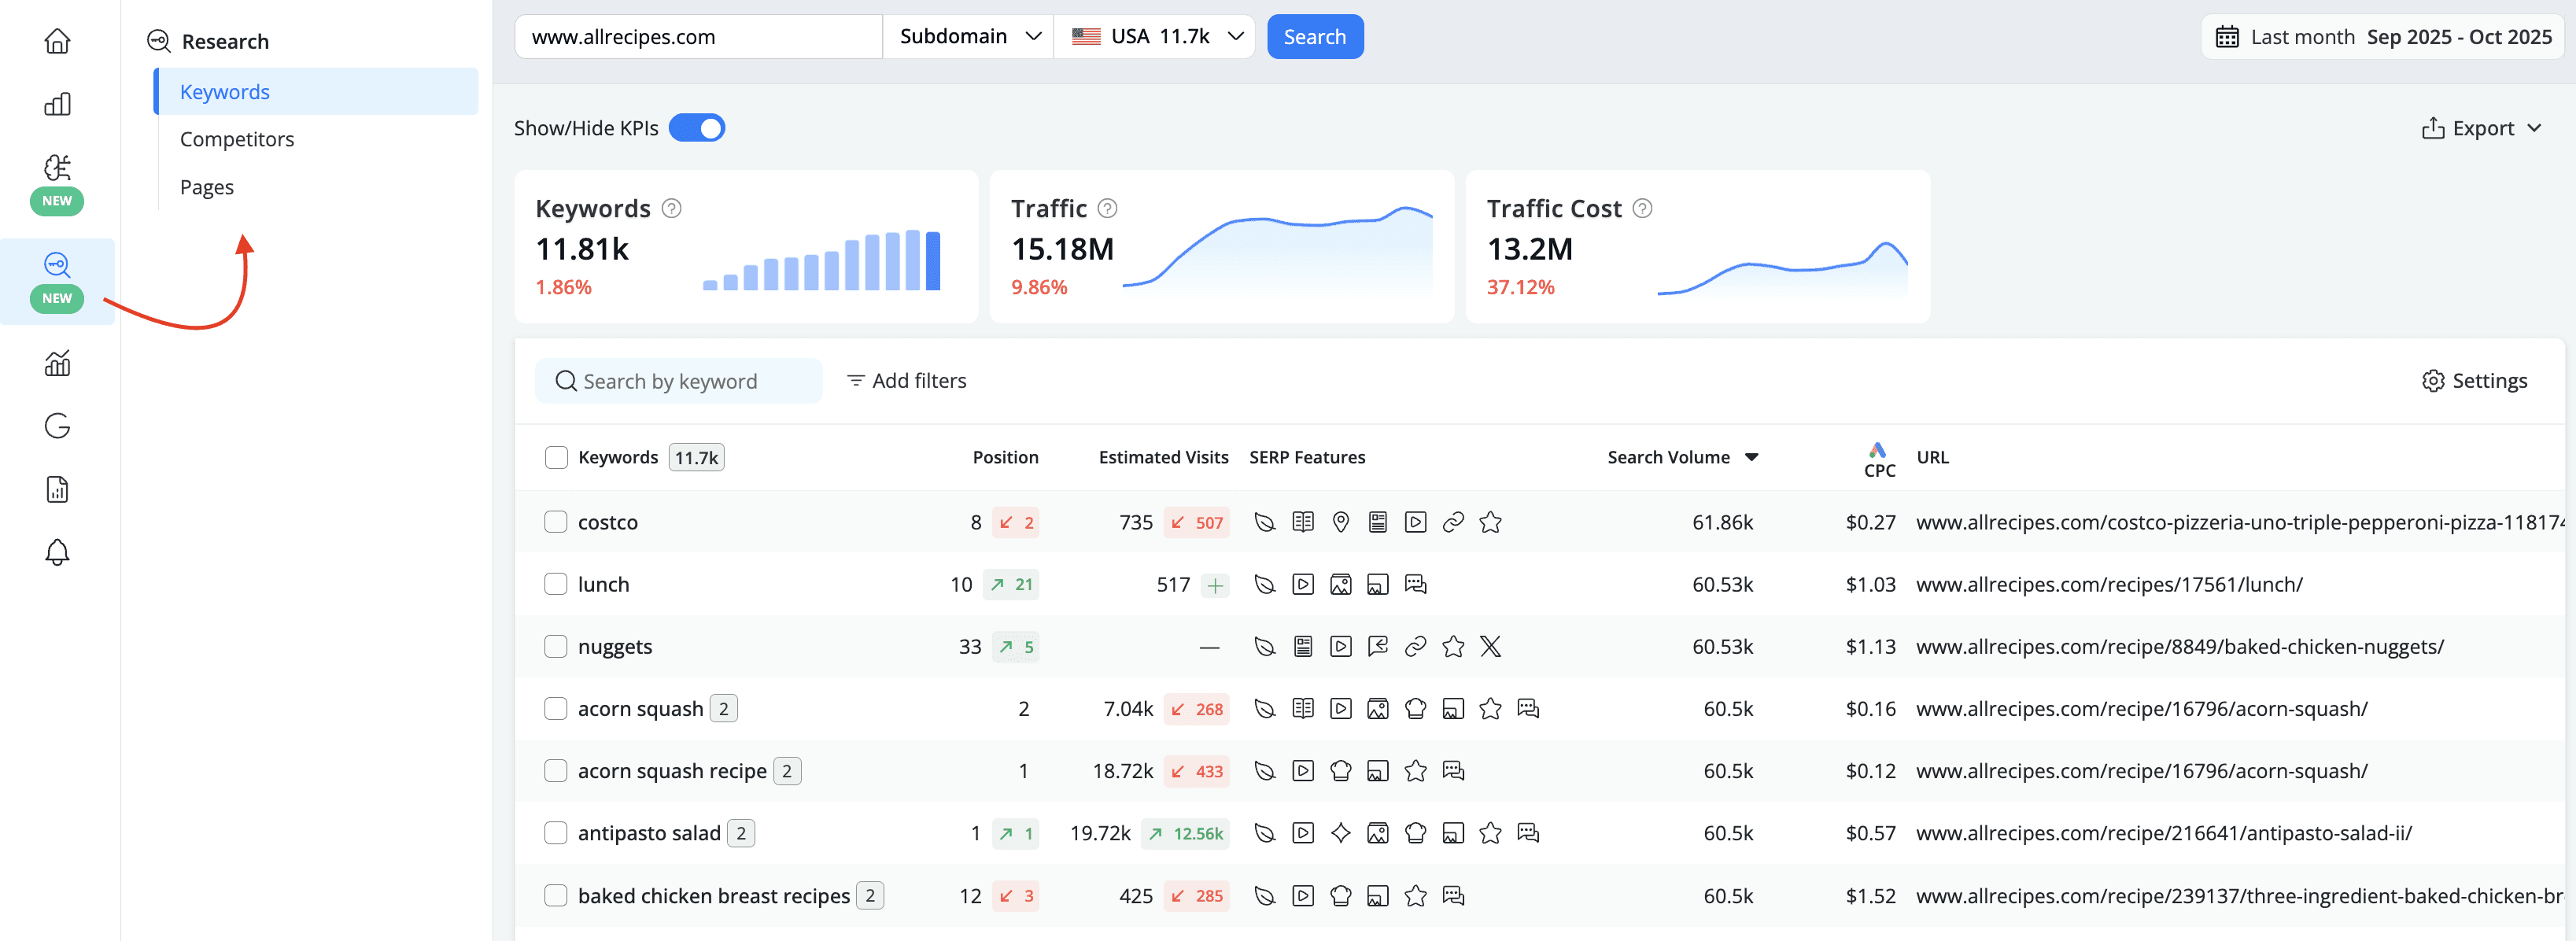
Task: Select the Keywords menu item
Action: (316, 91)
